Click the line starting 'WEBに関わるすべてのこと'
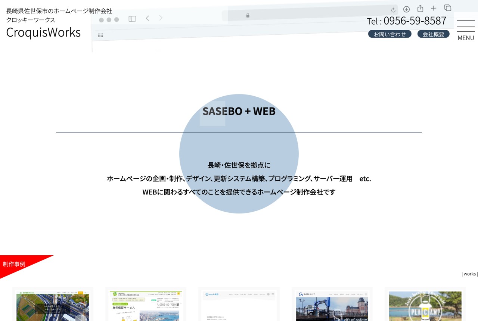The image size is (478, 321). (239, 192)
